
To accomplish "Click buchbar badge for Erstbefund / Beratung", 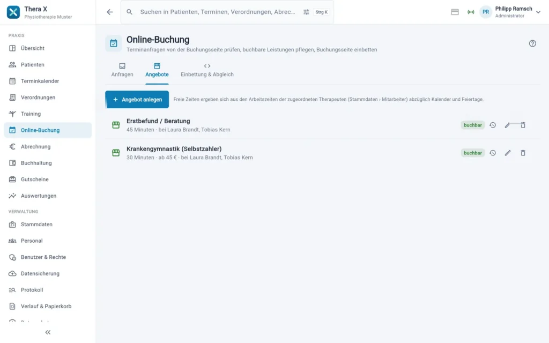I will coord(473,125).
